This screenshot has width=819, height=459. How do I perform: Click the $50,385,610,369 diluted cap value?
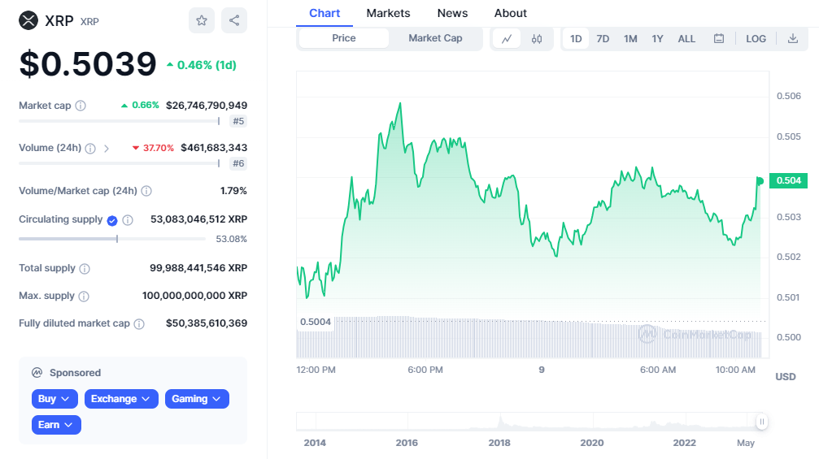coord(207,323)
